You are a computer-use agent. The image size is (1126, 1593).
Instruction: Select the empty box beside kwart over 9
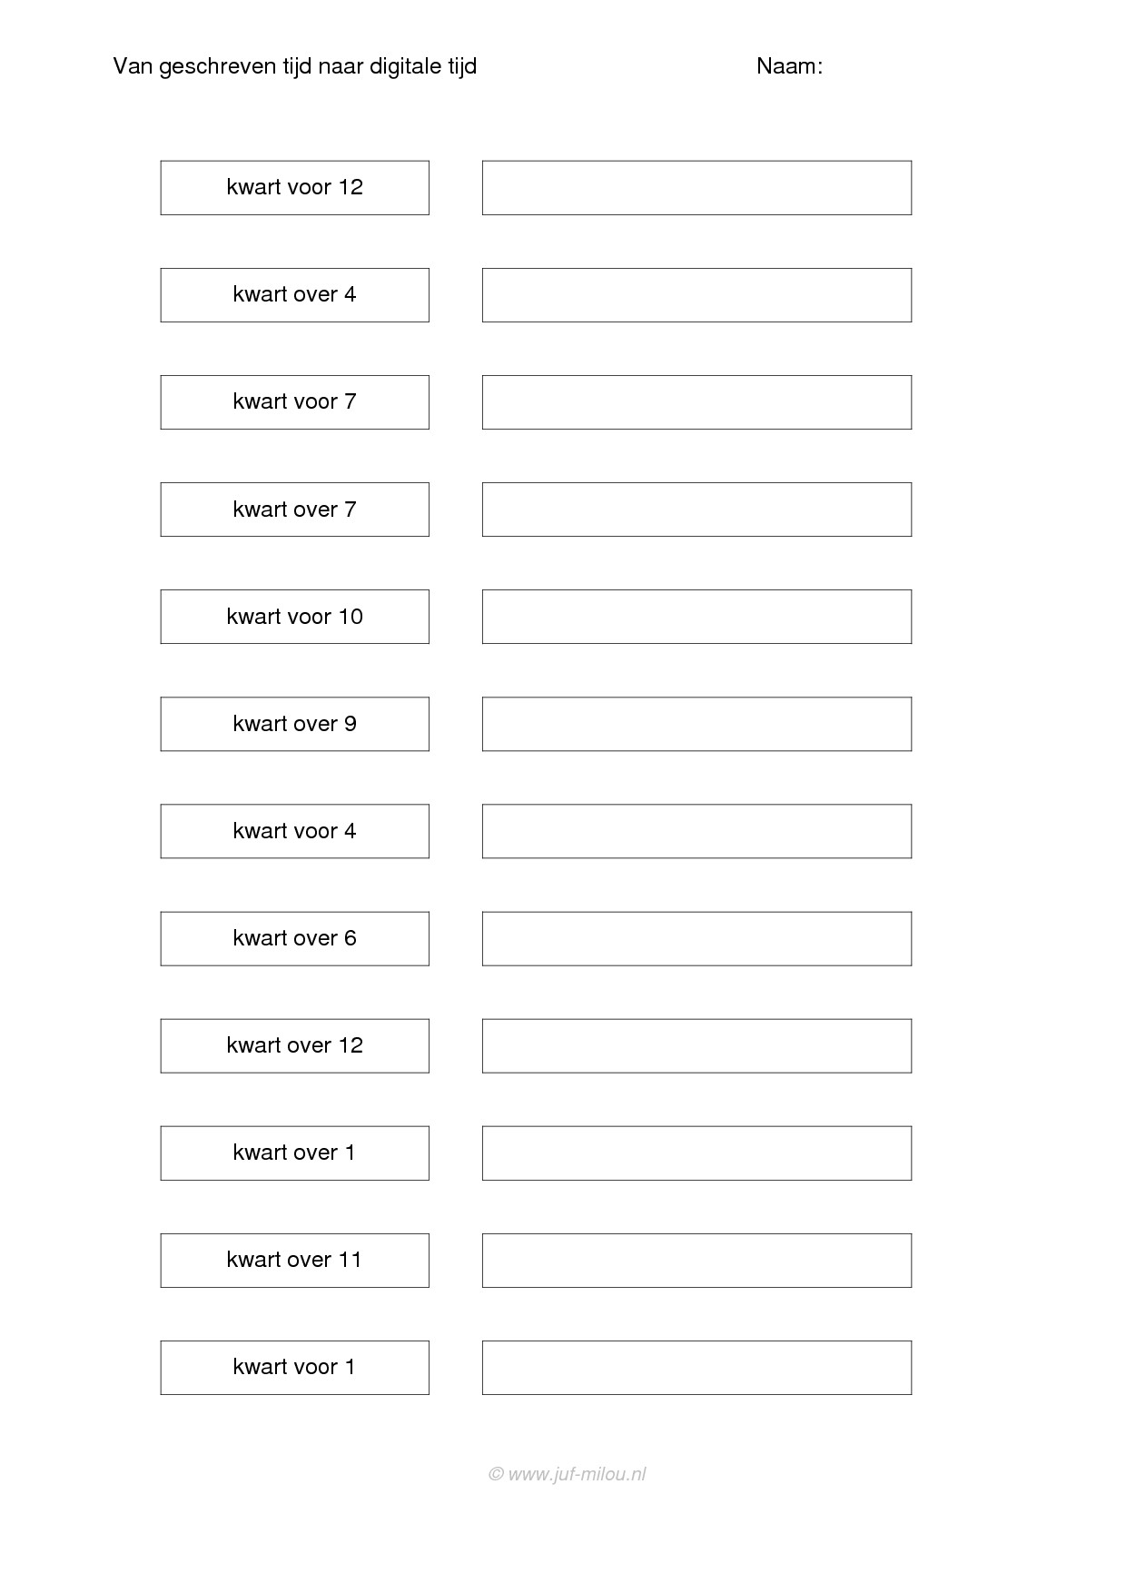696,724
